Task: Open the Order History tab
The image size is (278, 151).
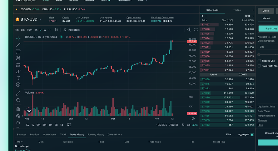Action: (115, 134)
